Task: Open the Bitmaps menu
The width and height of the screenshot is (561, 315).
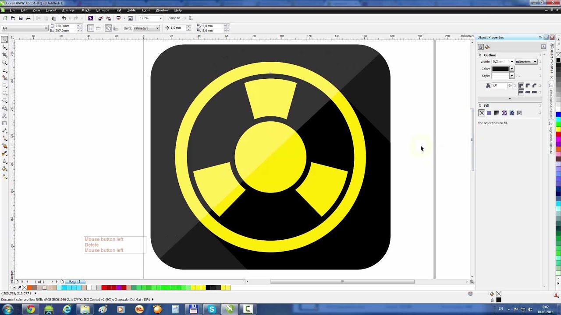Action: [x=103, y=10]
